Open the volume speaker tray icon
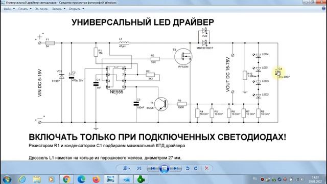This screenshot has width=327, height=184. 302,179
